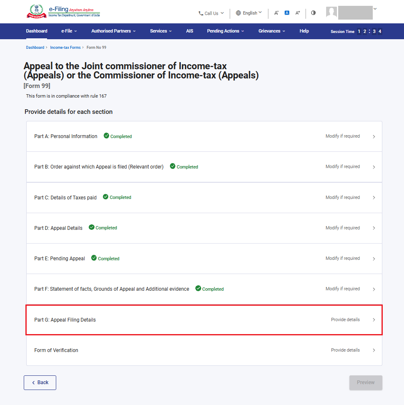Viewport: 404px width, 405px height.
Task: Expand Part B with right chevron
Action: 374,167
